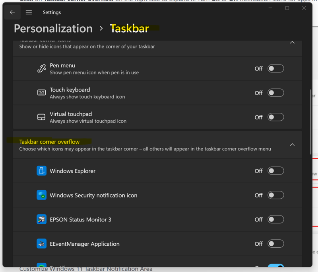Image resolution: width=318 pixels, height=272 pixels.
Task: Click the Touch keyboard label
Action: 70,90
